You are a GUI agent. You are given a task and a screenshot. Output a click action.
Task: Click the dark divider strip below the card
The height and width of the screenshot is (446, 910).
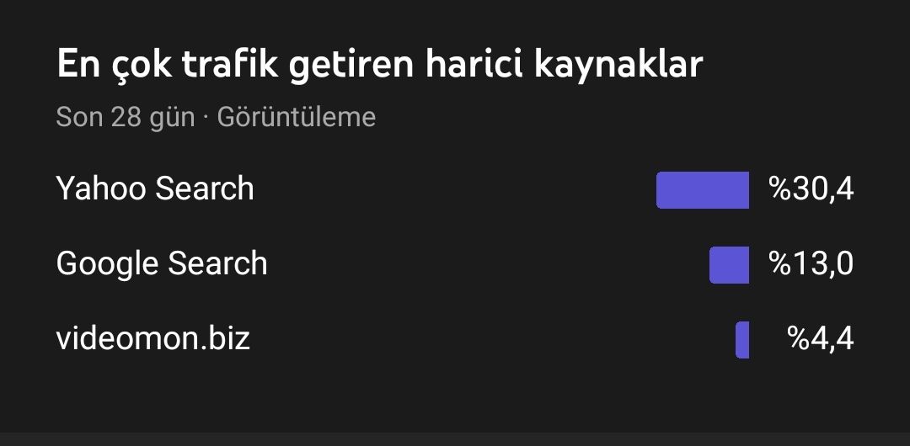point(455,439)
